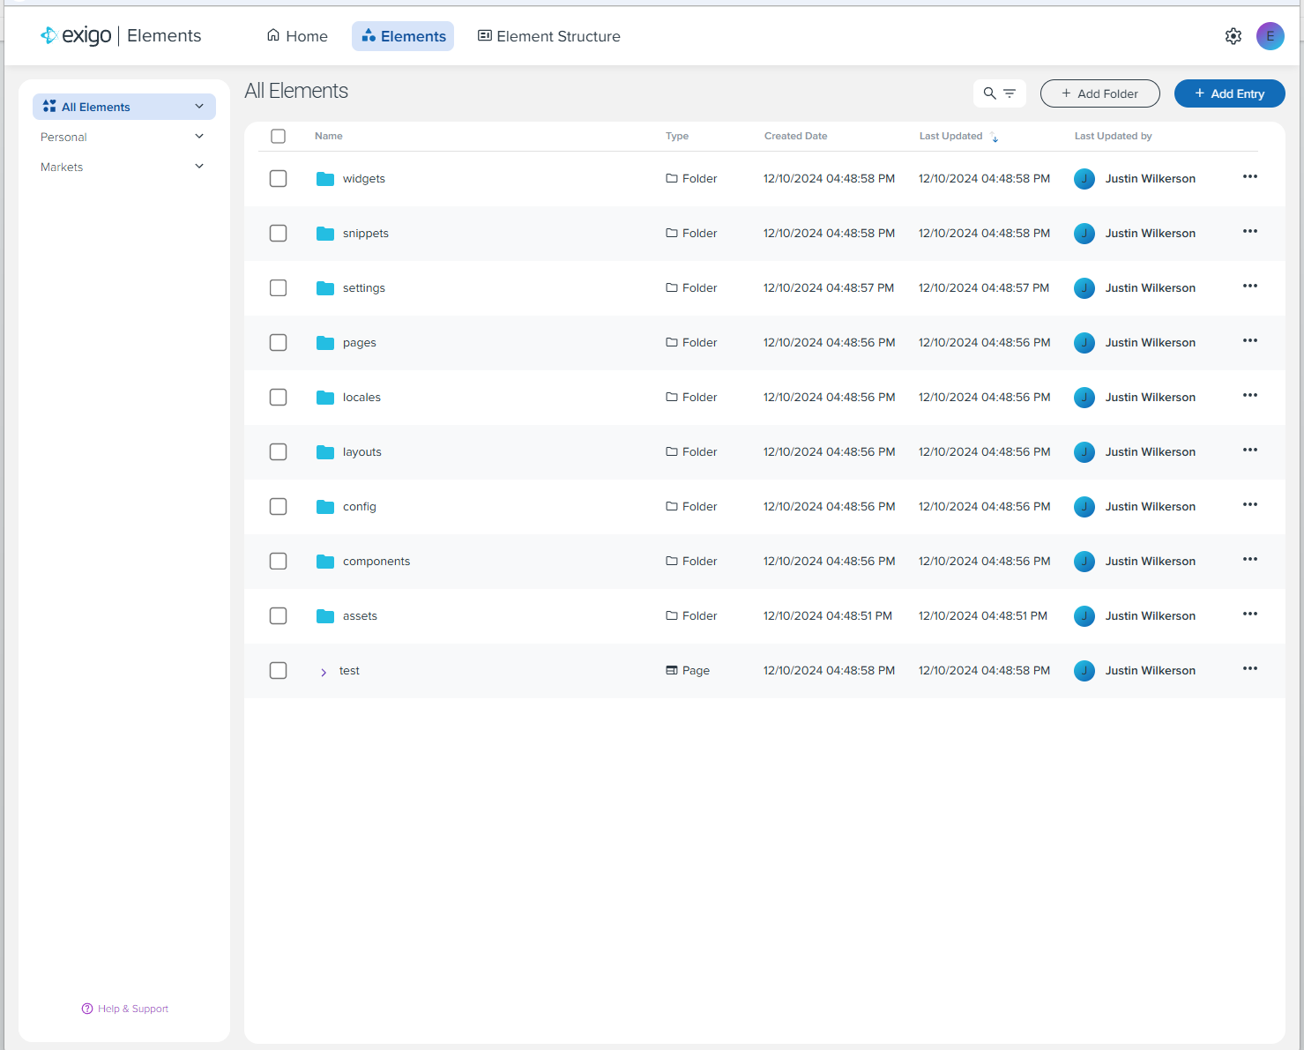Sort by Last Updated arrow icon

(x=995, y=138)
